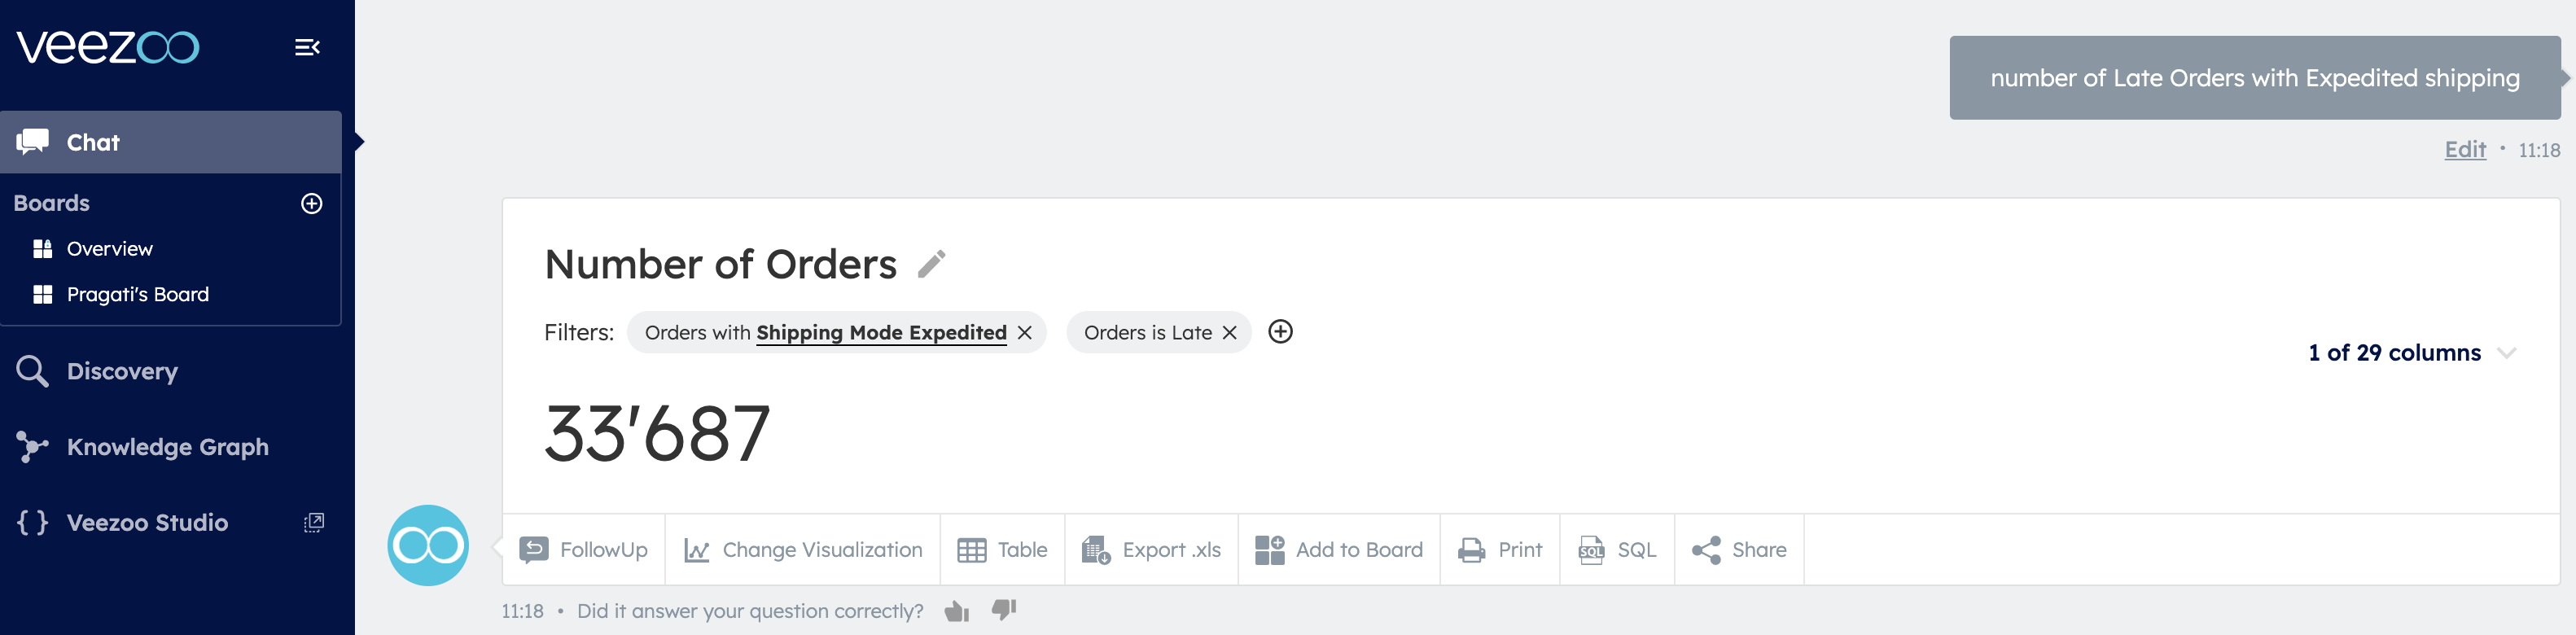
Task: Open Pragati's Board
Action: (136, 294)
